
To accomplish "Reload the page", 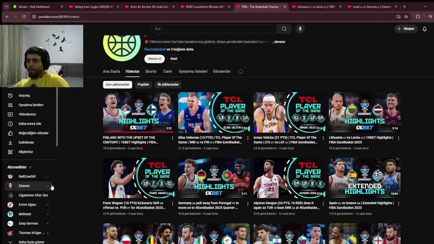I will [x=24, y=17].
